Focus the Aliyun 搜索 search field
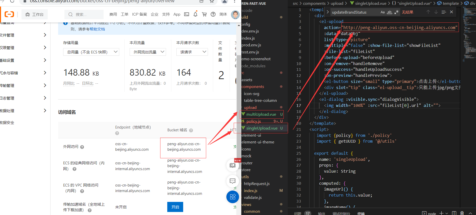The image size is (476, 215). 84,15
